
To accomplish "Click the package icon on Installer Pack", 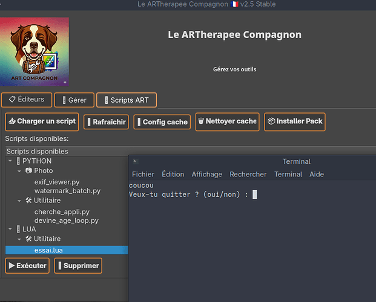I will [x=271, y=121].
